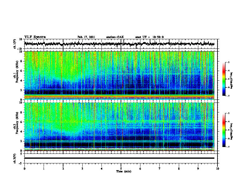Click the "-3" label on ch.2 colorbar

(228, 113)
